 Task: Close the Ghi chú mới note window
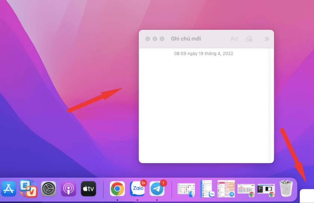[x=148, y=39]
